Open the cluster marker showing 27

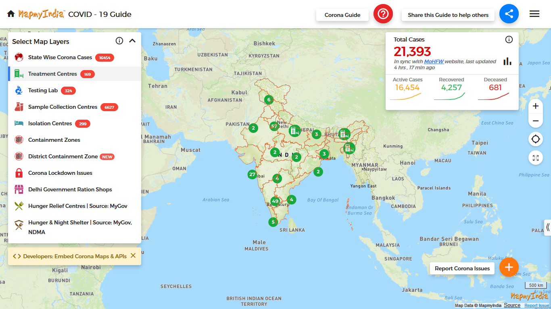[253, 174]
